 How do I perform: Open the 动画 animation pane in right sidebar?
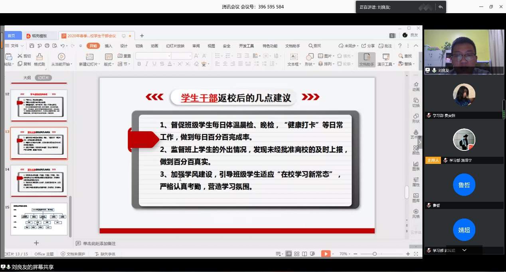click(416, 86)
